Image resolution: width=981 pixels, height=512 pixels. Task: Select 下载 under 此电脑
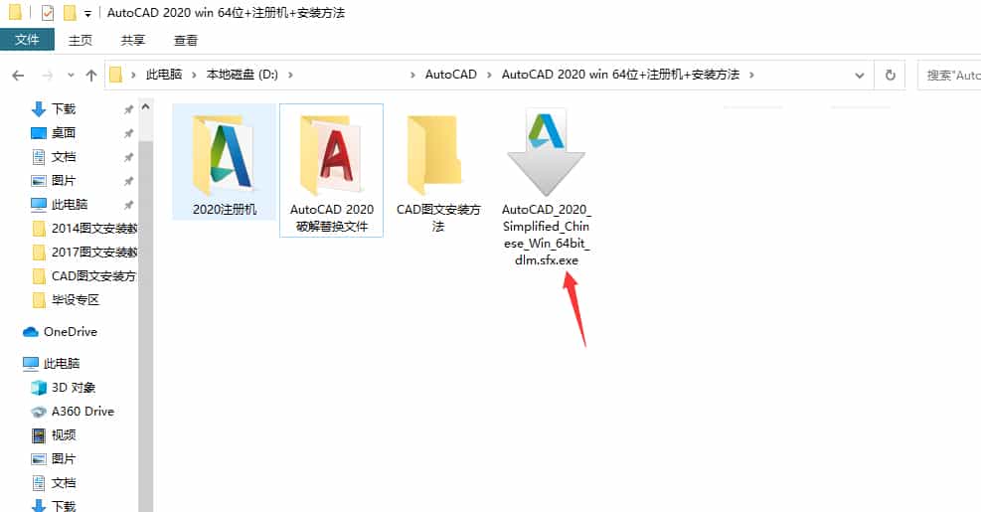[x=54, y=506]
